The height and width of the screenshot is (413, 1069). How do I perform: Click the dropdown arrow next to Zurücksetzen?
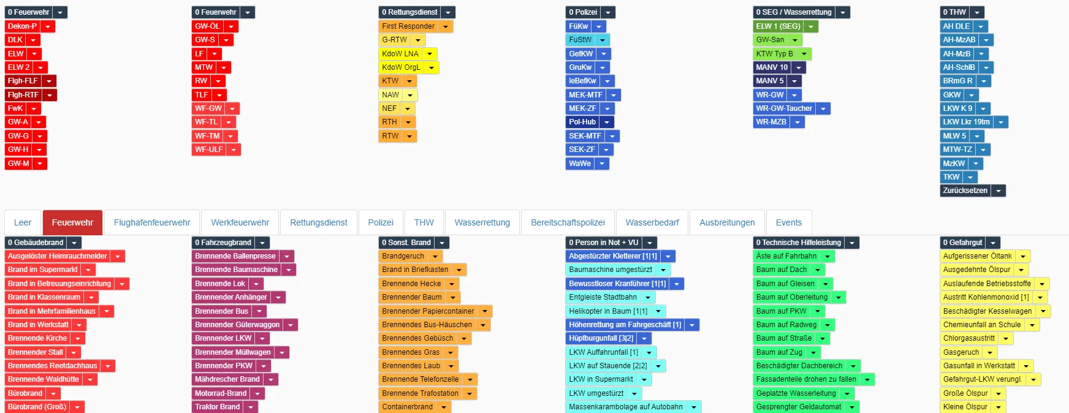999,191
